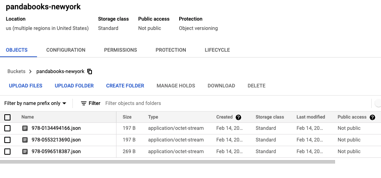Screen dimensions: 381x178
Task: Go back to Buckets via breadcrumb
Action: click(x=16, y=72)
